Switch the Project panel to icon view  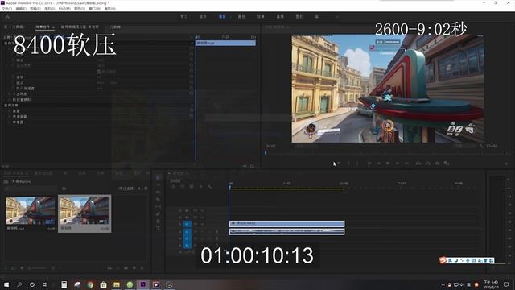22,268
